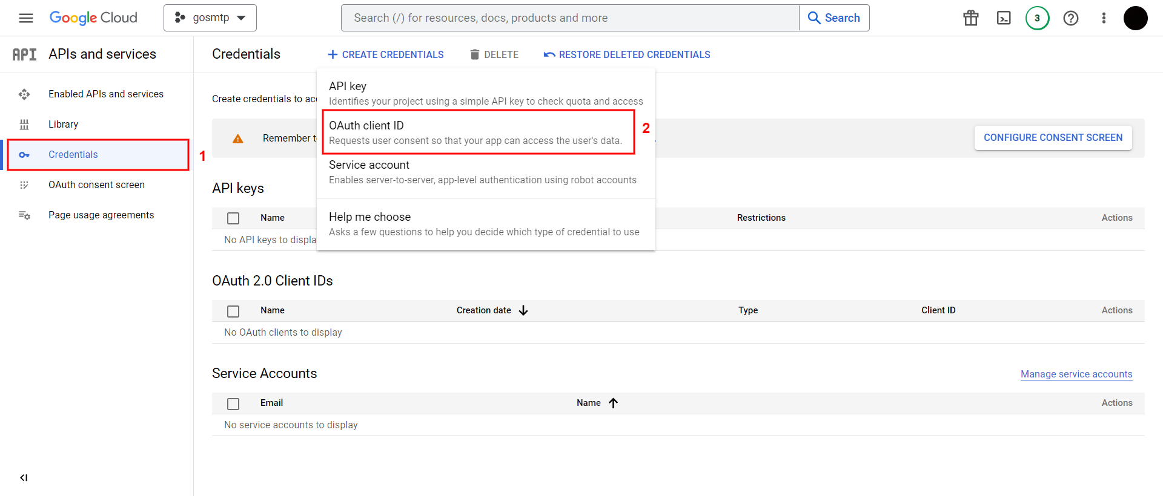Activate Cloud Shell terminal icon
Viewport: 1163px width, 496px height.
coord(1004,18)
